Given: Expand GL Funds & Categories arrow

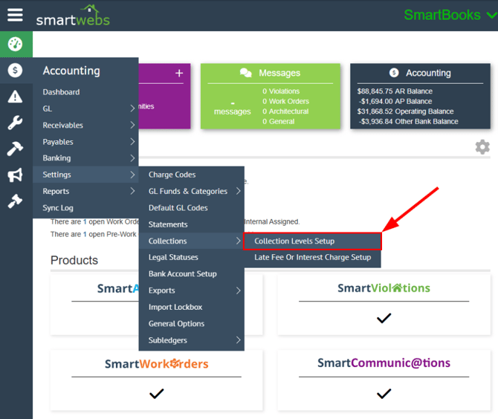Looking at the screenshot, I should click(x=238, y=191).
